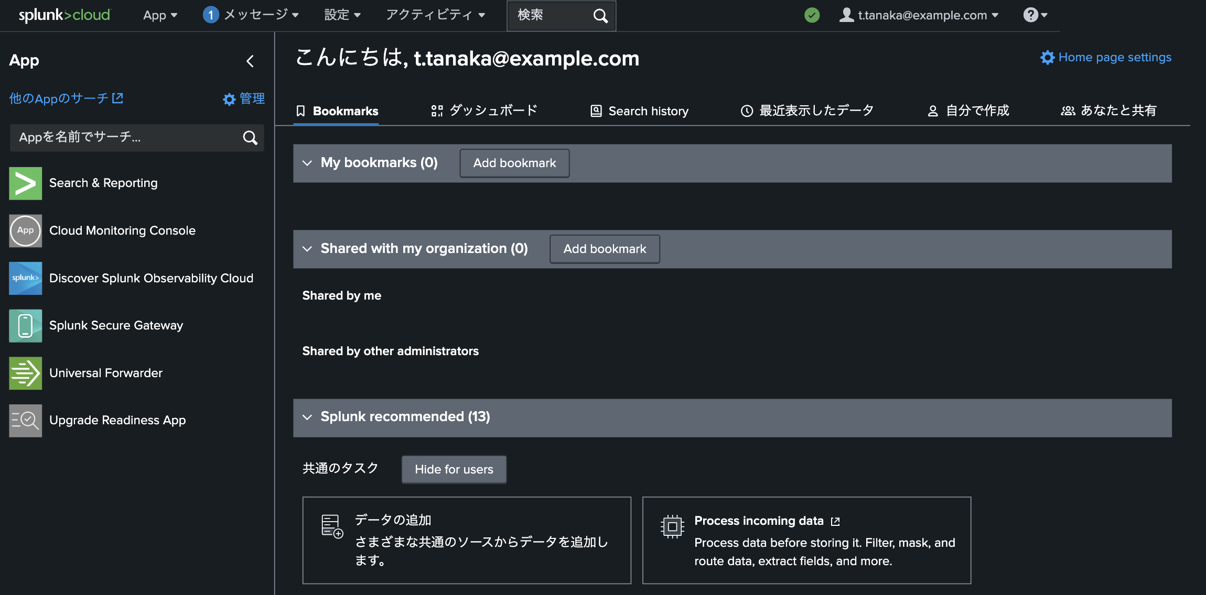This screenshot has width=1206, height=595.
Task: Open the Search & Reporting app
Action: click(x=103, y=183)
